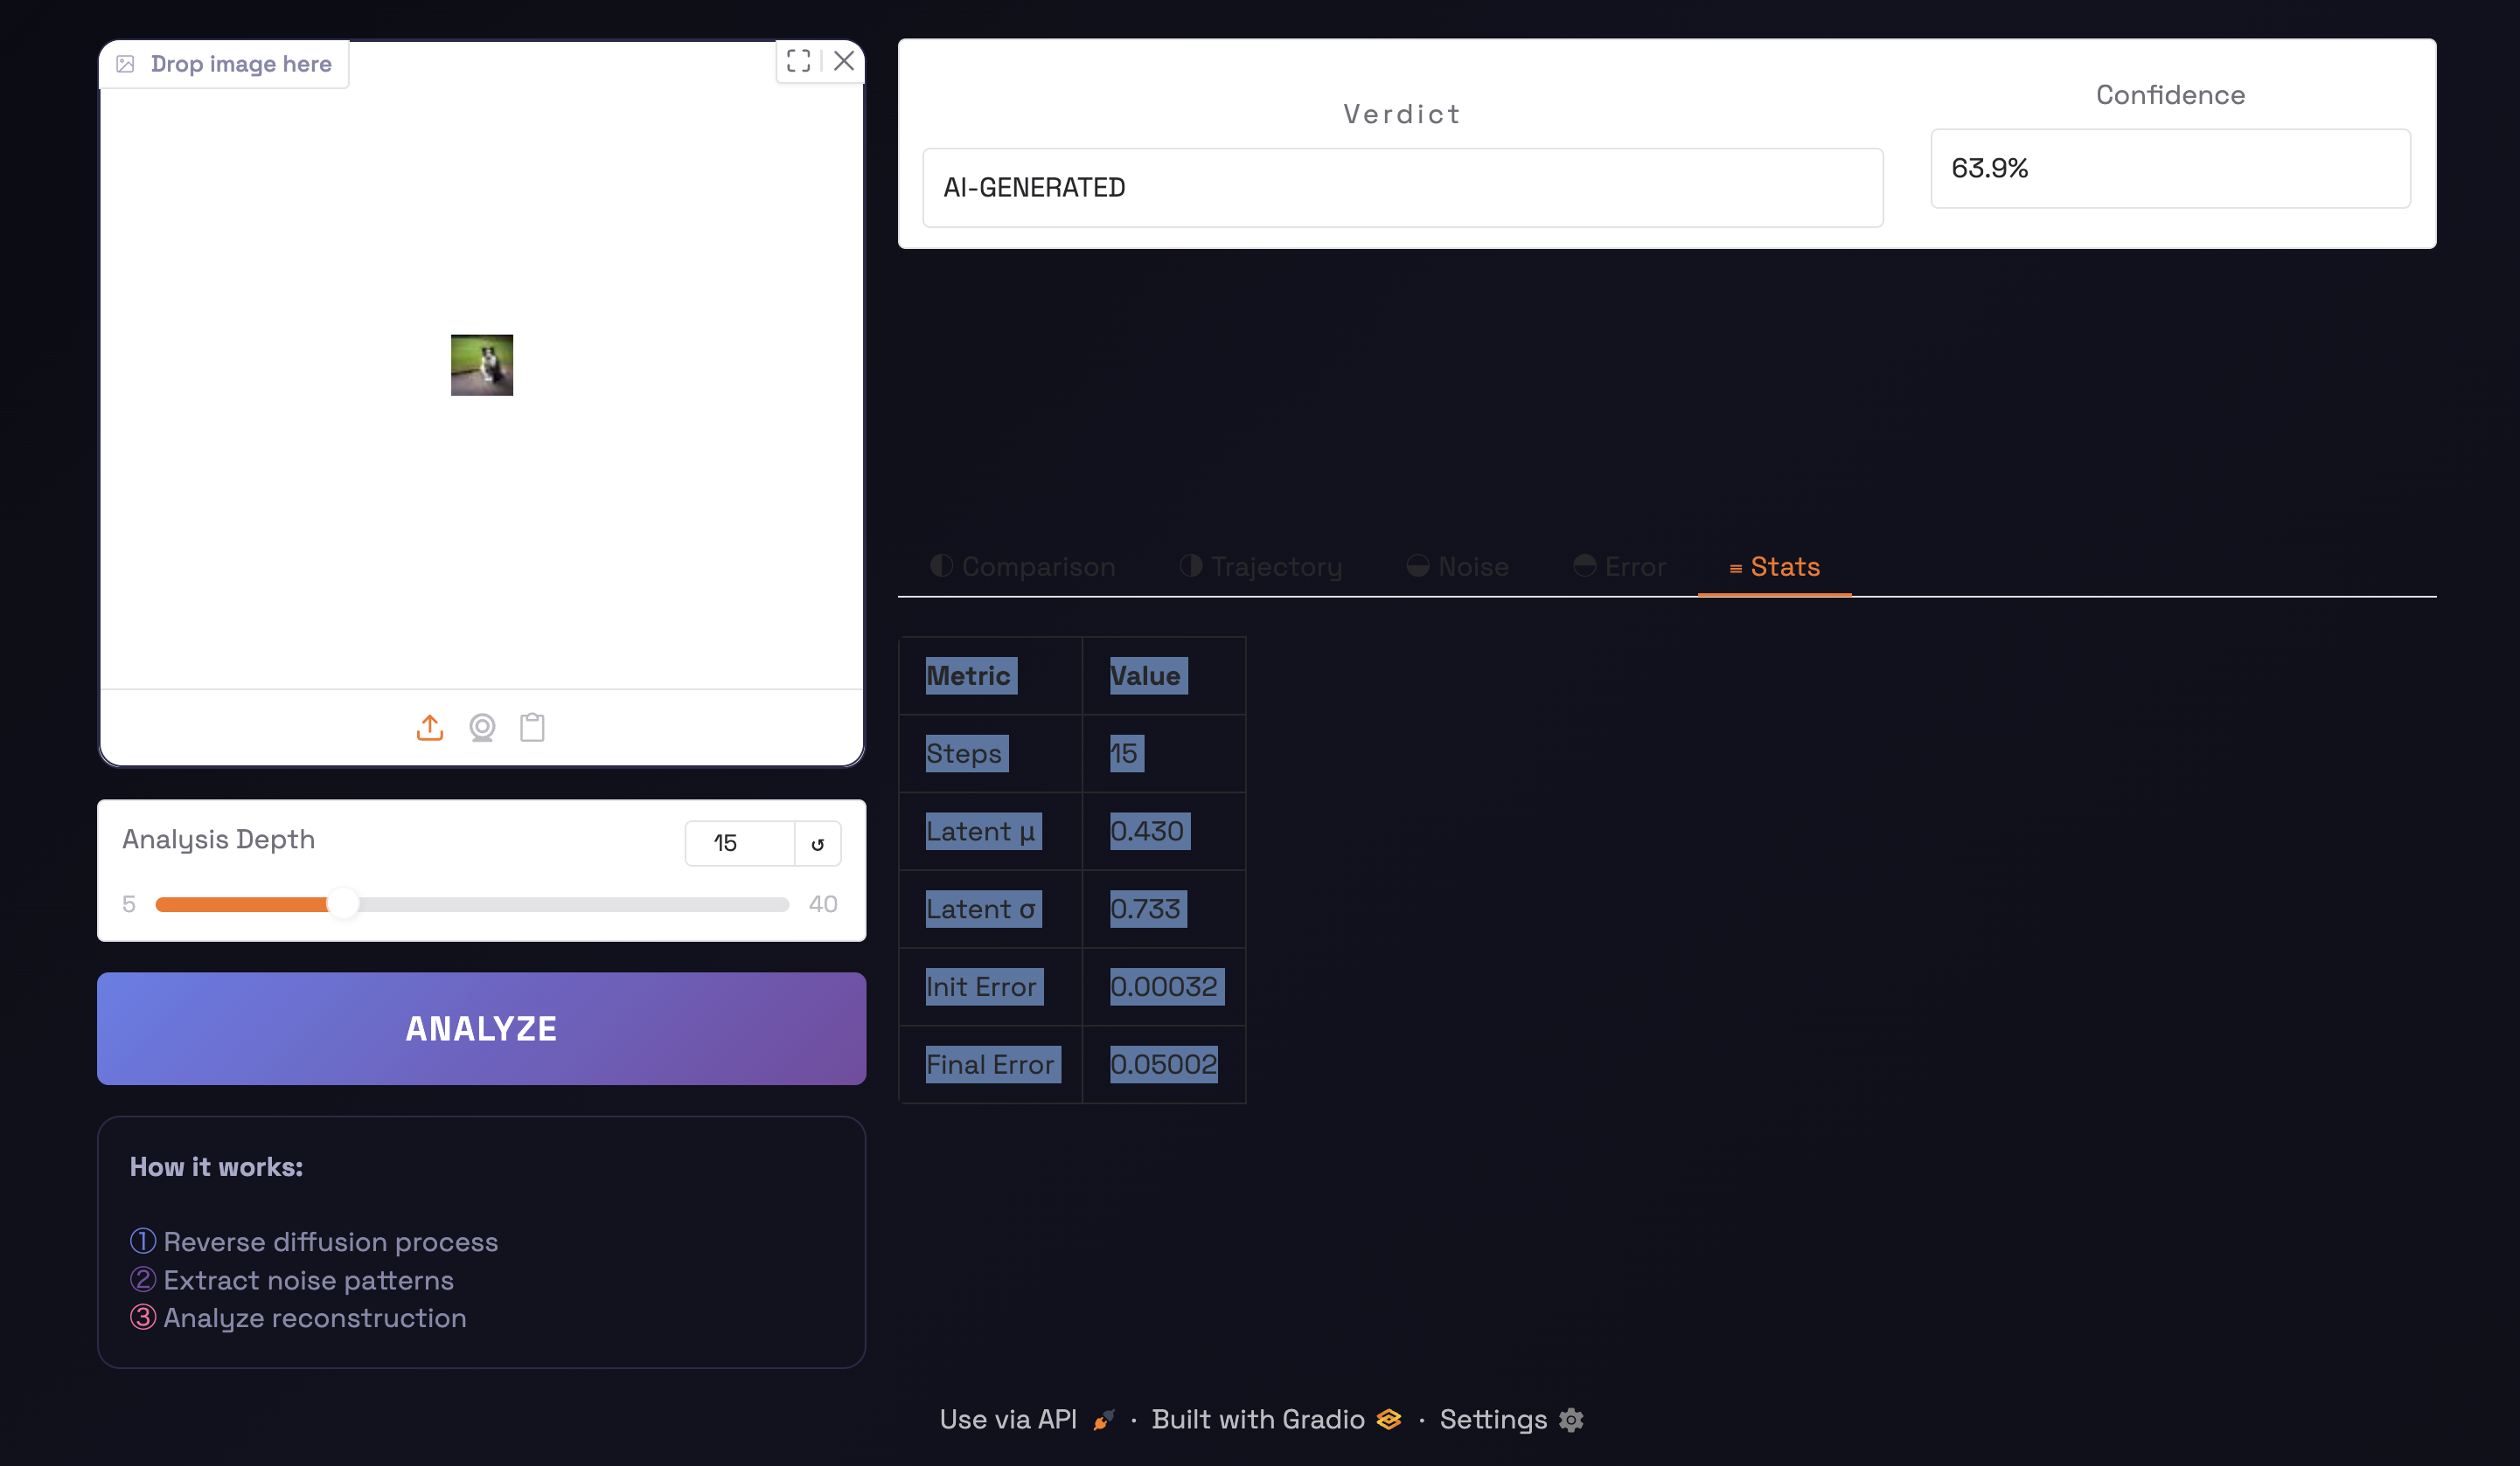2520x1466 pixels.
Task: Click the Gradio logo icon in the footer
Action: tap(1388, 1419)
